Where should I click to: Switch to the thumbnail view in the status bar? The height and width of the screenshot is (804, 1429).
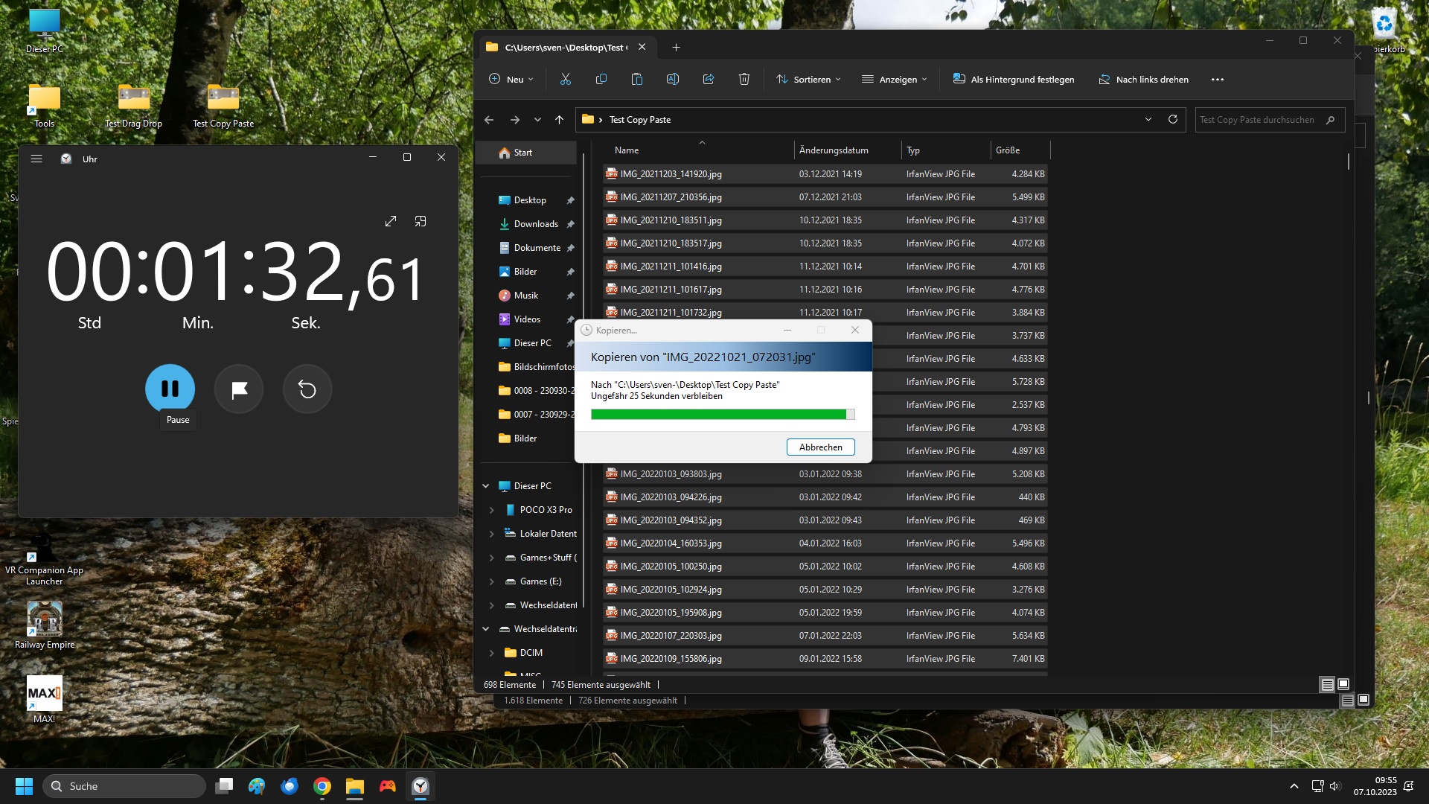pyautogui.click(x=1343, y=684)
